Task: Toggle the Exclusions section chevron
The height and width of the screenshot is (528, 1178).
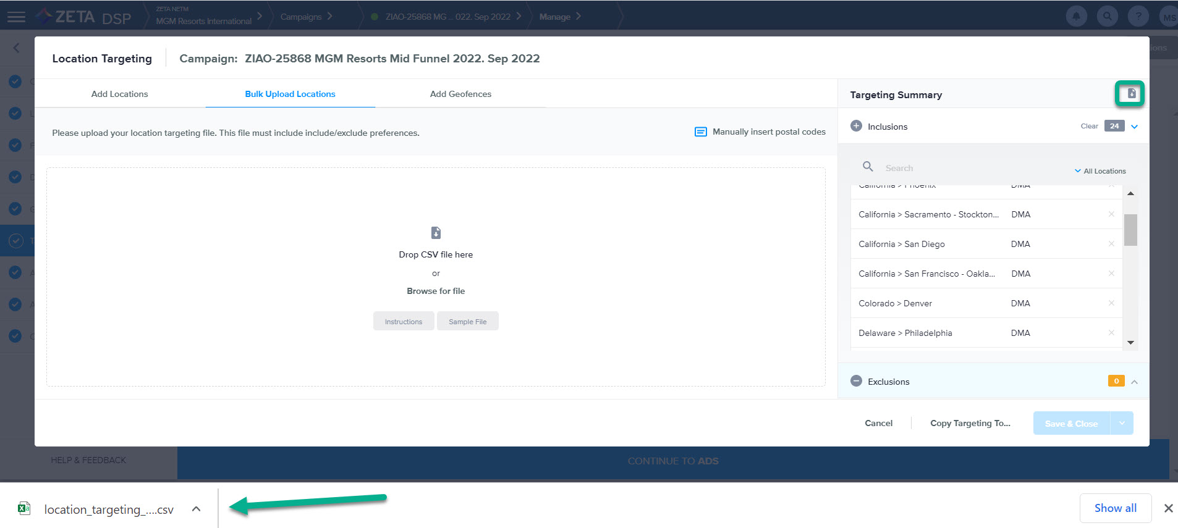Action: pos(1134,382)
